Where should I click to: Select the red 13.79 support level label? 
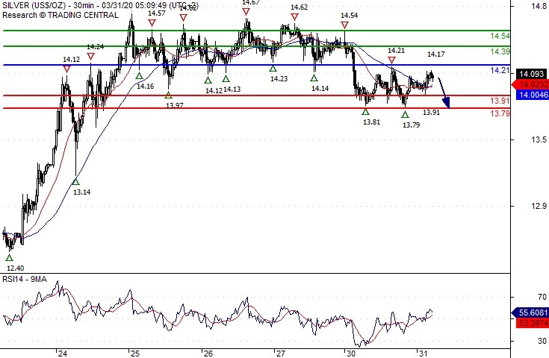(500, 113)
